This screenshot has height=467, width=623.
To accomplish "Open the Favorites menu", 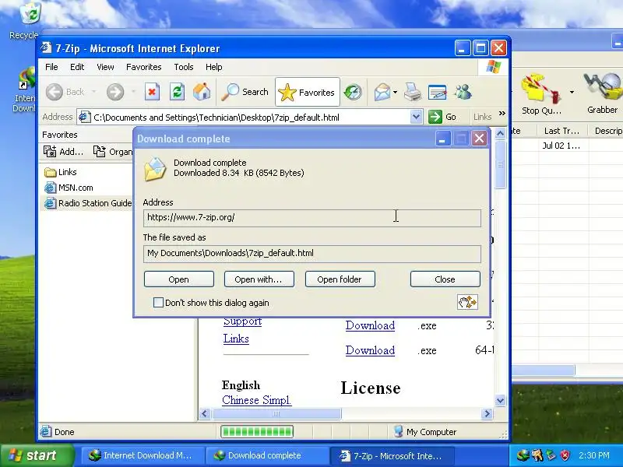I will (144, 67).
